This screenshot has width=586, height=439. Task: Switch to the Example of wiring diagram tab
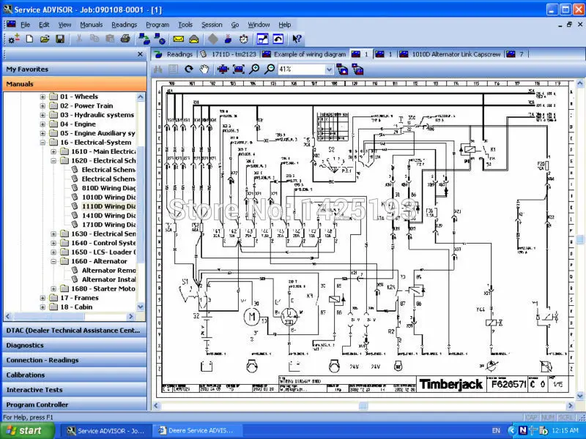[304, 54]
